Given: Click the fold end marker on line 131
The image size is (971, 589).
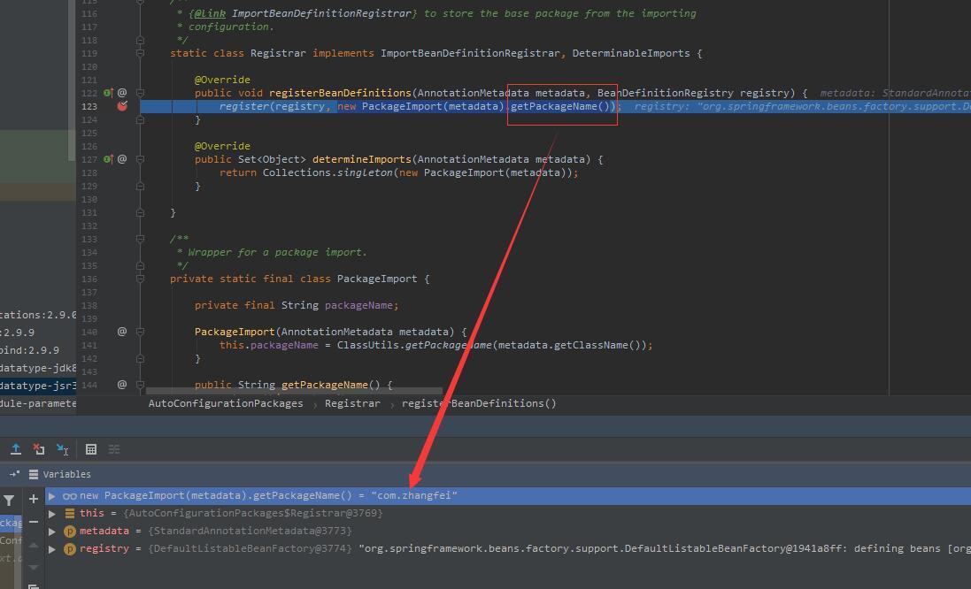Looking at the screenshot, I should [140, 212].
